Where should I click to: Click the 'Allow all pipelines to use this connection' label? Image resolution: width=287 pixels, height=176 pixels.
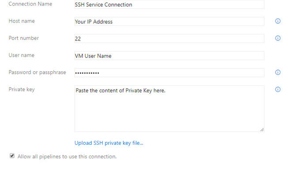pyautogui.click(x=67, y=157)
